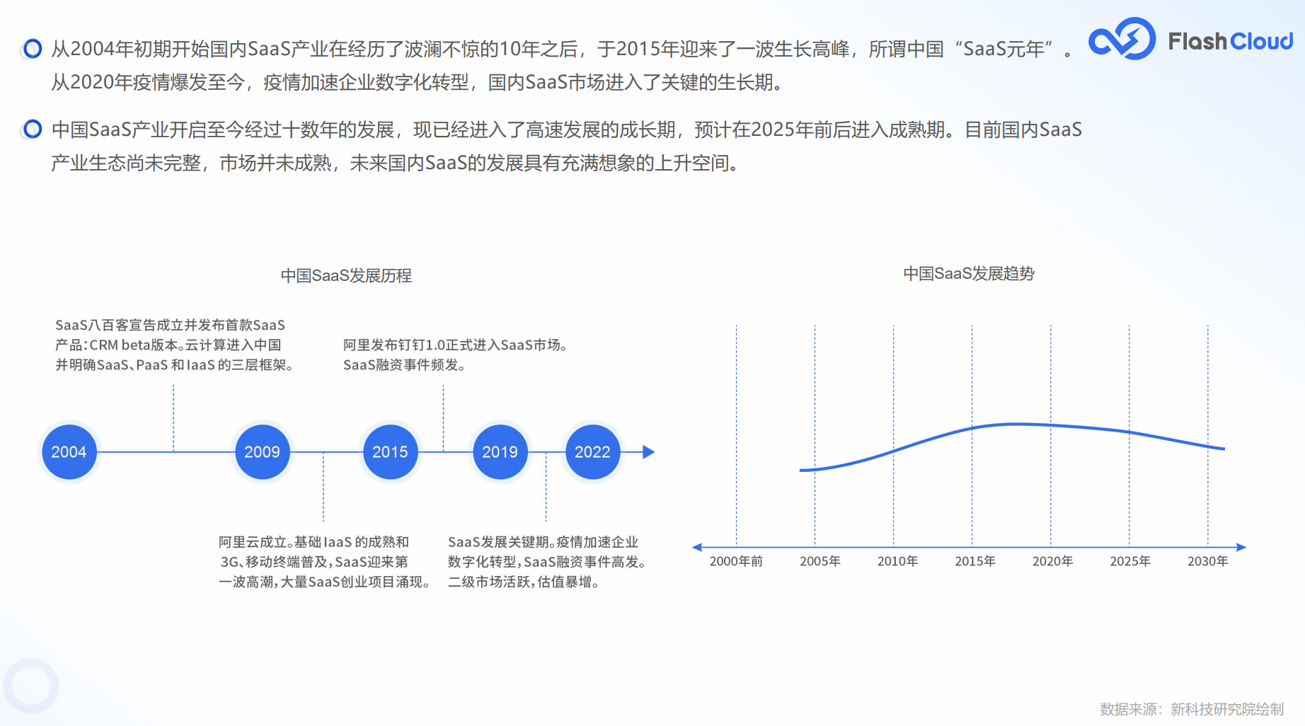1305x726 pixels.
Task: Click the first blue ring bullet icon
Action: (33, 49)
